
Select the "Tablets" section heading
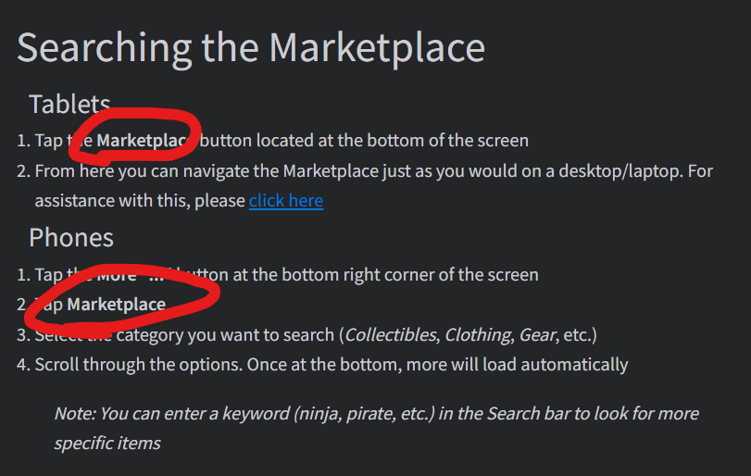(69, 104)
